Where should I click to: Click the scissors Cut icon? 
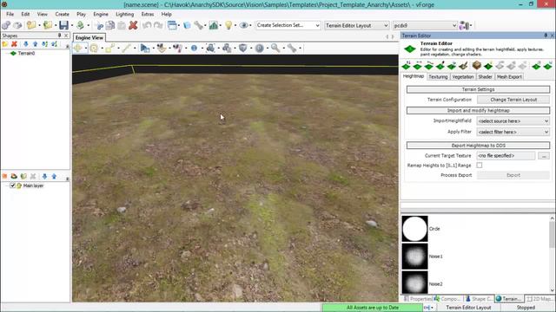pos(99,25)
